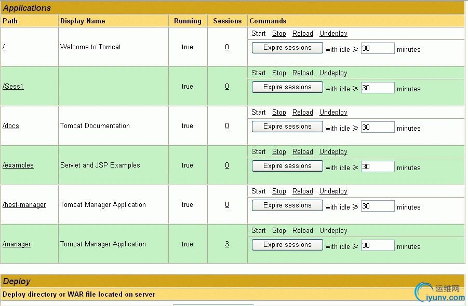Stop the /examples application

[x=279, y=151]
